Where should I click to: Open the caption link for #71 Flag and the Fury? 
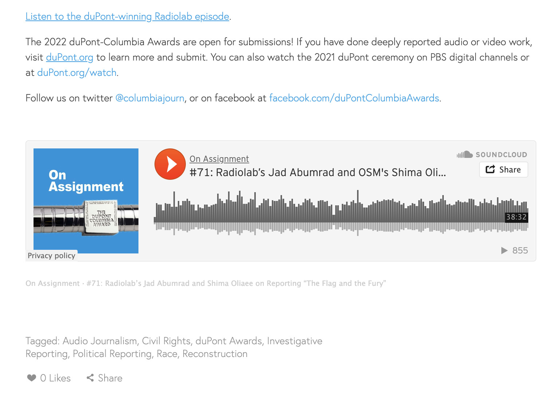coord(236,283)
